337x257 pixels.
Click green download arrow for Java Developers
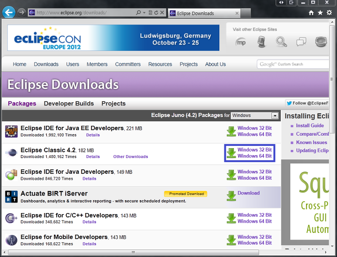[x=232, y=175]
